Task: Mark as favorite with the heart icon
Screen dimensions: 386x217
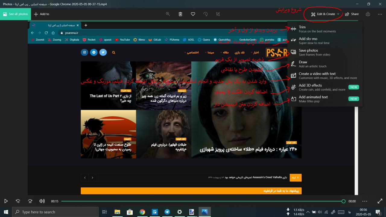Action: [x=193, y=14]
